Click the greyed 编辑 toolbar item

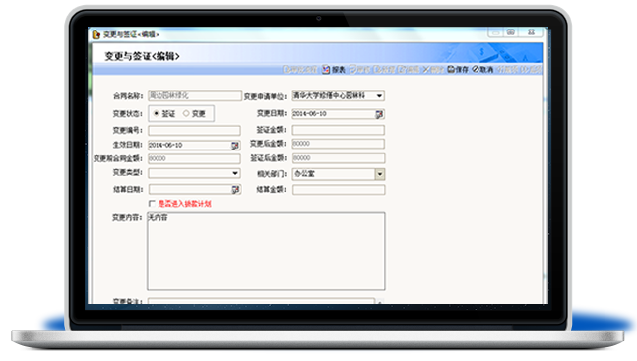pyautogui.click(x=409, y=70)
